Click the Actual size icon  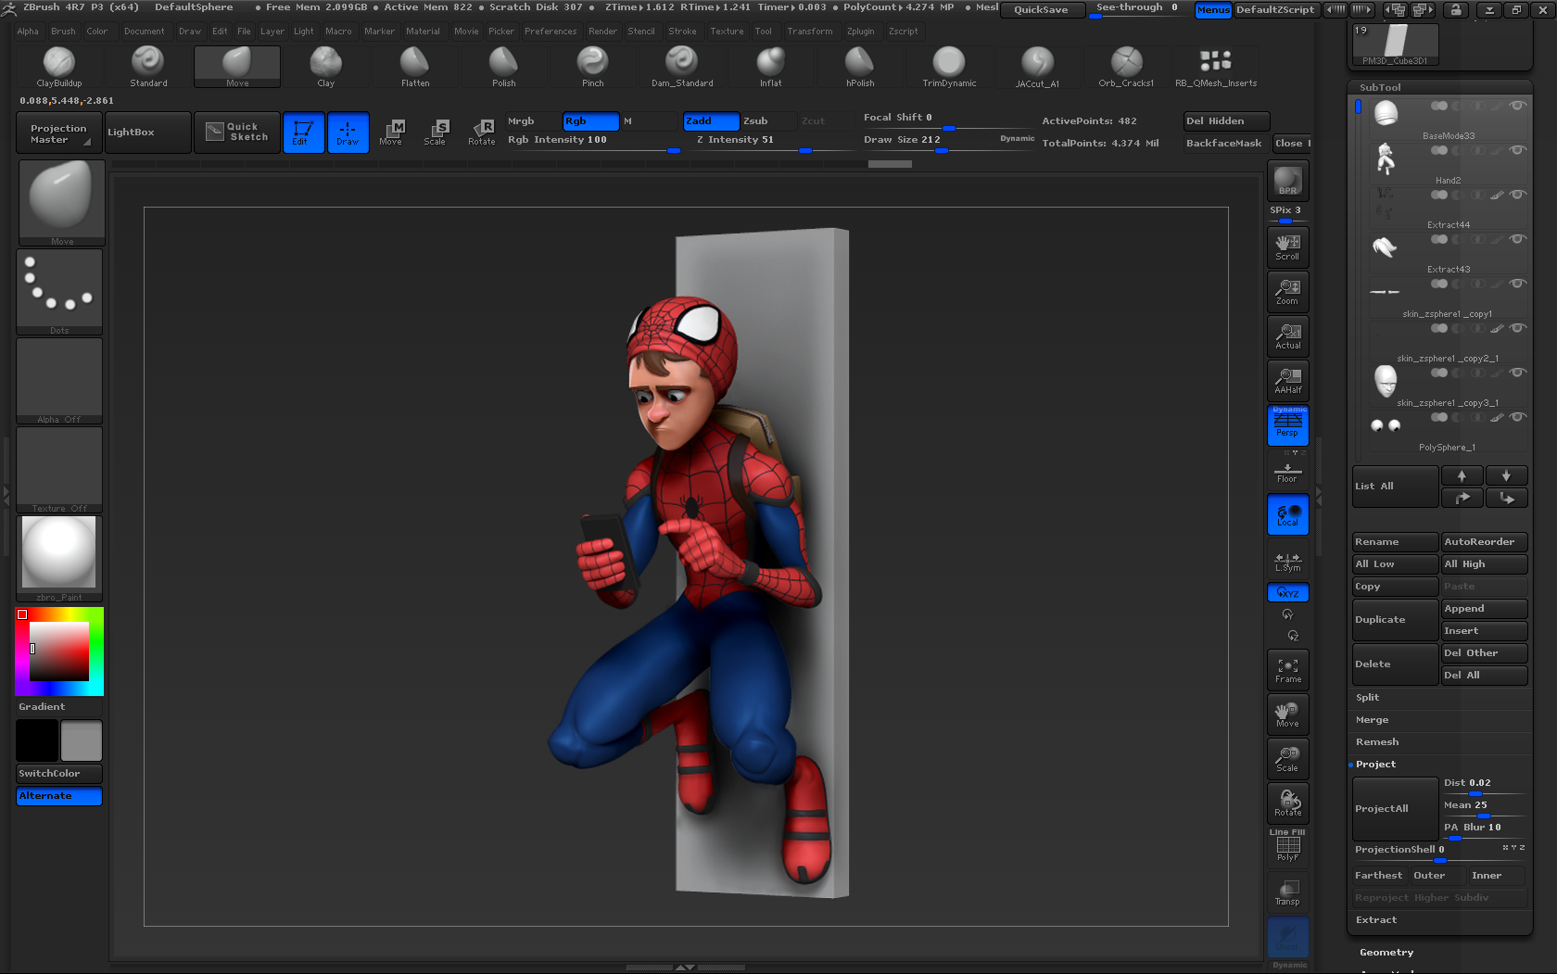[1288, 335]
